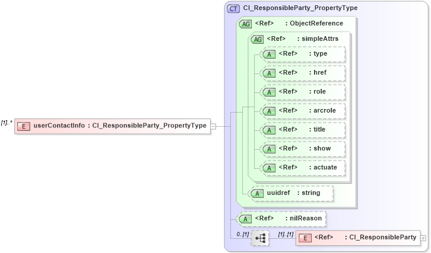The height and width of the screenshot is (253, 431).
Task: Click the AG icon of ObjectReference group
Action: 245,24
